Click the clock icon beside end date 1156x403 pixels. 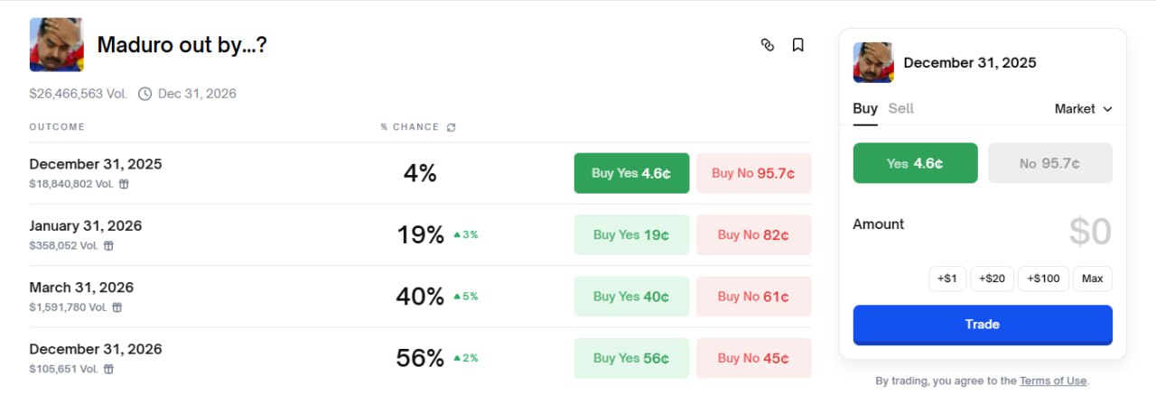pos(144,94)
